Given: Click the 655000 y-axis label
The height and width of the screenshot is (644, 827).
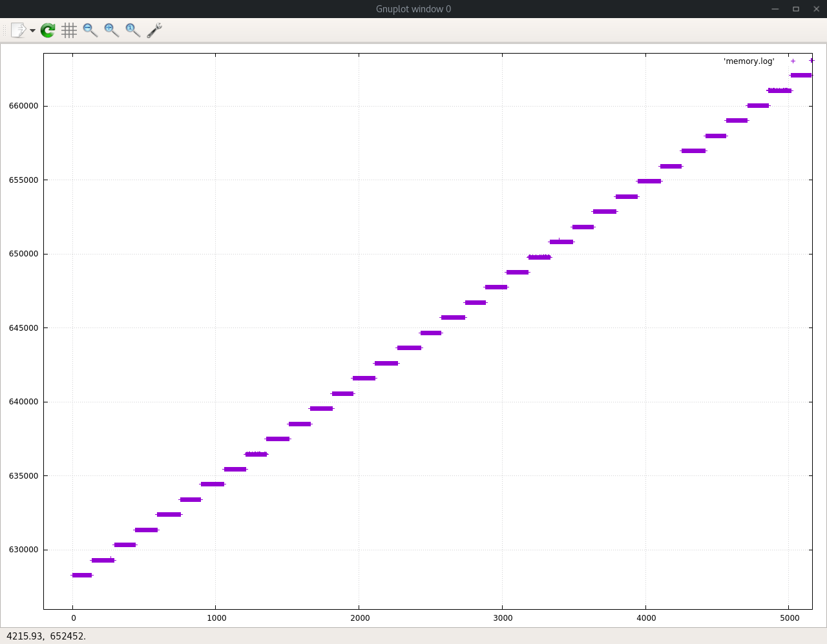Looking at the screenshot, I should point(24,180).
